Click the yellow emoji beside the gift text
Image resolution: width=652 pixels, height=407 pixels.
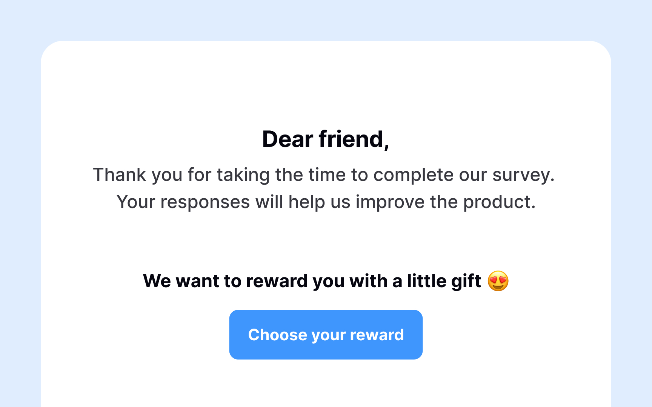click(498, 281)
